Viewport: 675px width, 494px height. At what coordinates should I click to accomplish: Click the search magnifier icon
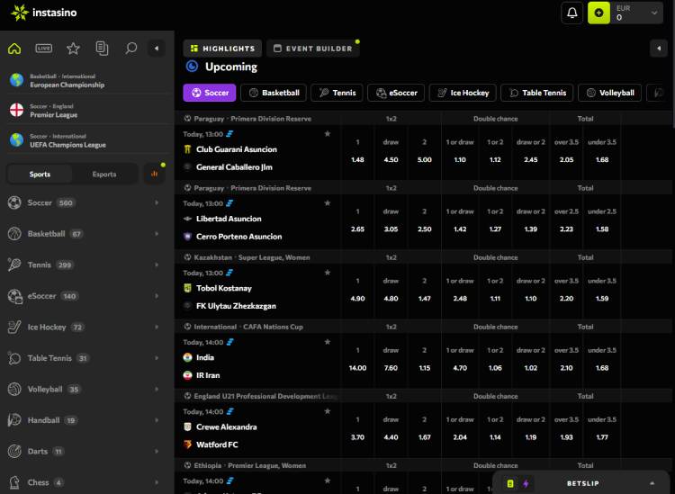131,49
